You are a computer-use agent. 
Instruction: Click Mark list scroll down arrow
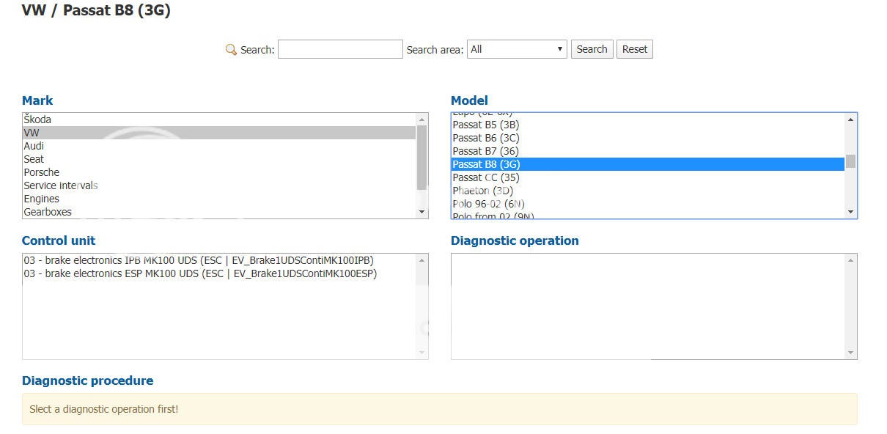tap(422, 212)
